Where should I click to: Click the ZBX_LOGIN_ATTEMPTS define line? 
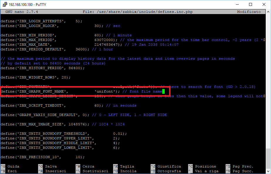pos(42,21)
